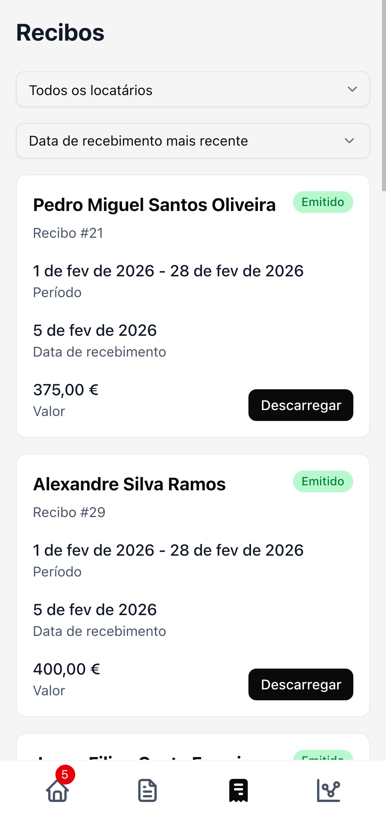Viewport: 386px width, 836px height.
Task: Select the Pedro Miguel Santos Oliveira card title
Action: tap(154, 205)
